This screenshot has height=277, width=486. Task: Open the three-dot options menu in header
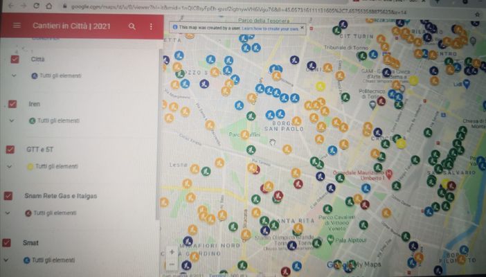(x=151, y=27)
